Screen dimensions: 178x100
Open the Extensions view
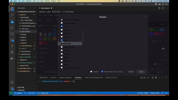[x=12, y=40]
